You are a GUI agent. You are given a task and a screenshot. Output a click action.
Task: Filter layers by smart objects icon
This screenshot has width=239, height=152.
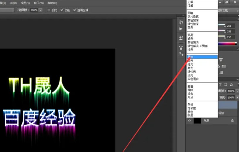click(x=231, y=85)
